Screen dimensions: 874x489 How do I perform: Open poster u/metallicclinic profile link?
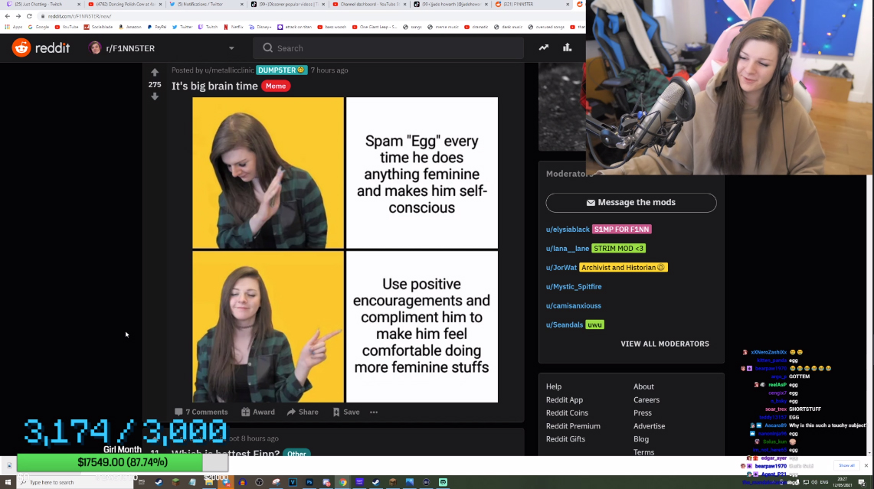click(x=228, y=70)
